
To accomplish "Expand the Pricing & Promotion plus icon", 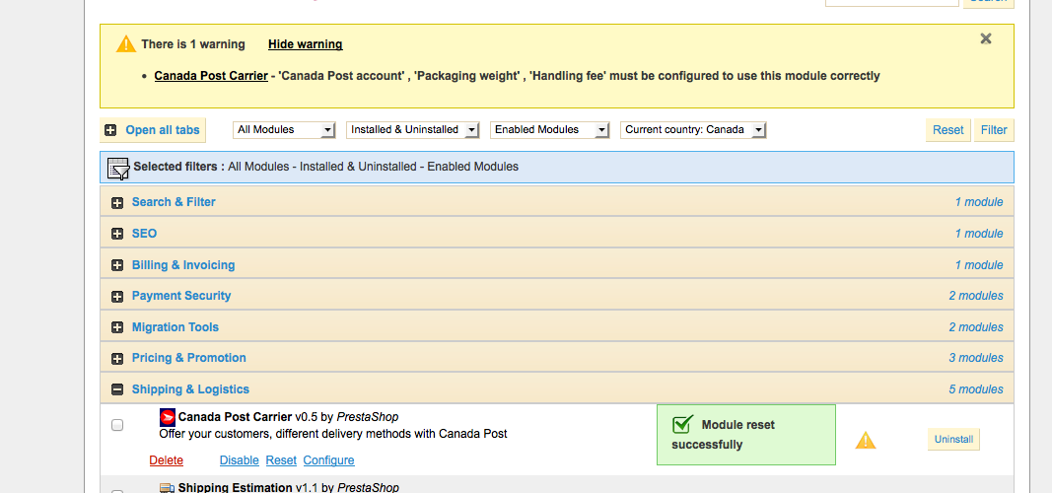I will click(117, 359).
